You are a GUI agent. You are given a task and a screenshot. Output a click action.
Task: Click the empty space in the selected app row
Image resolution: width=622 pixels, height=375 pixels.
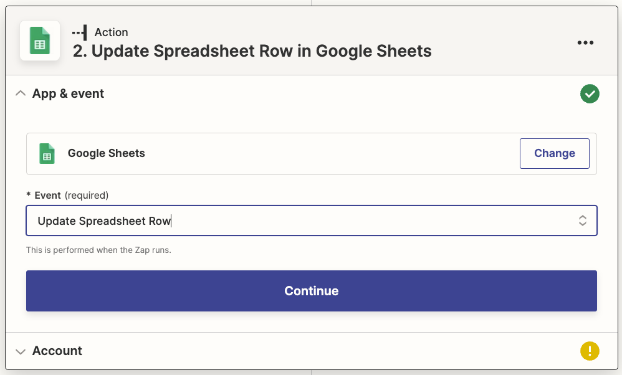coord(330,153)
